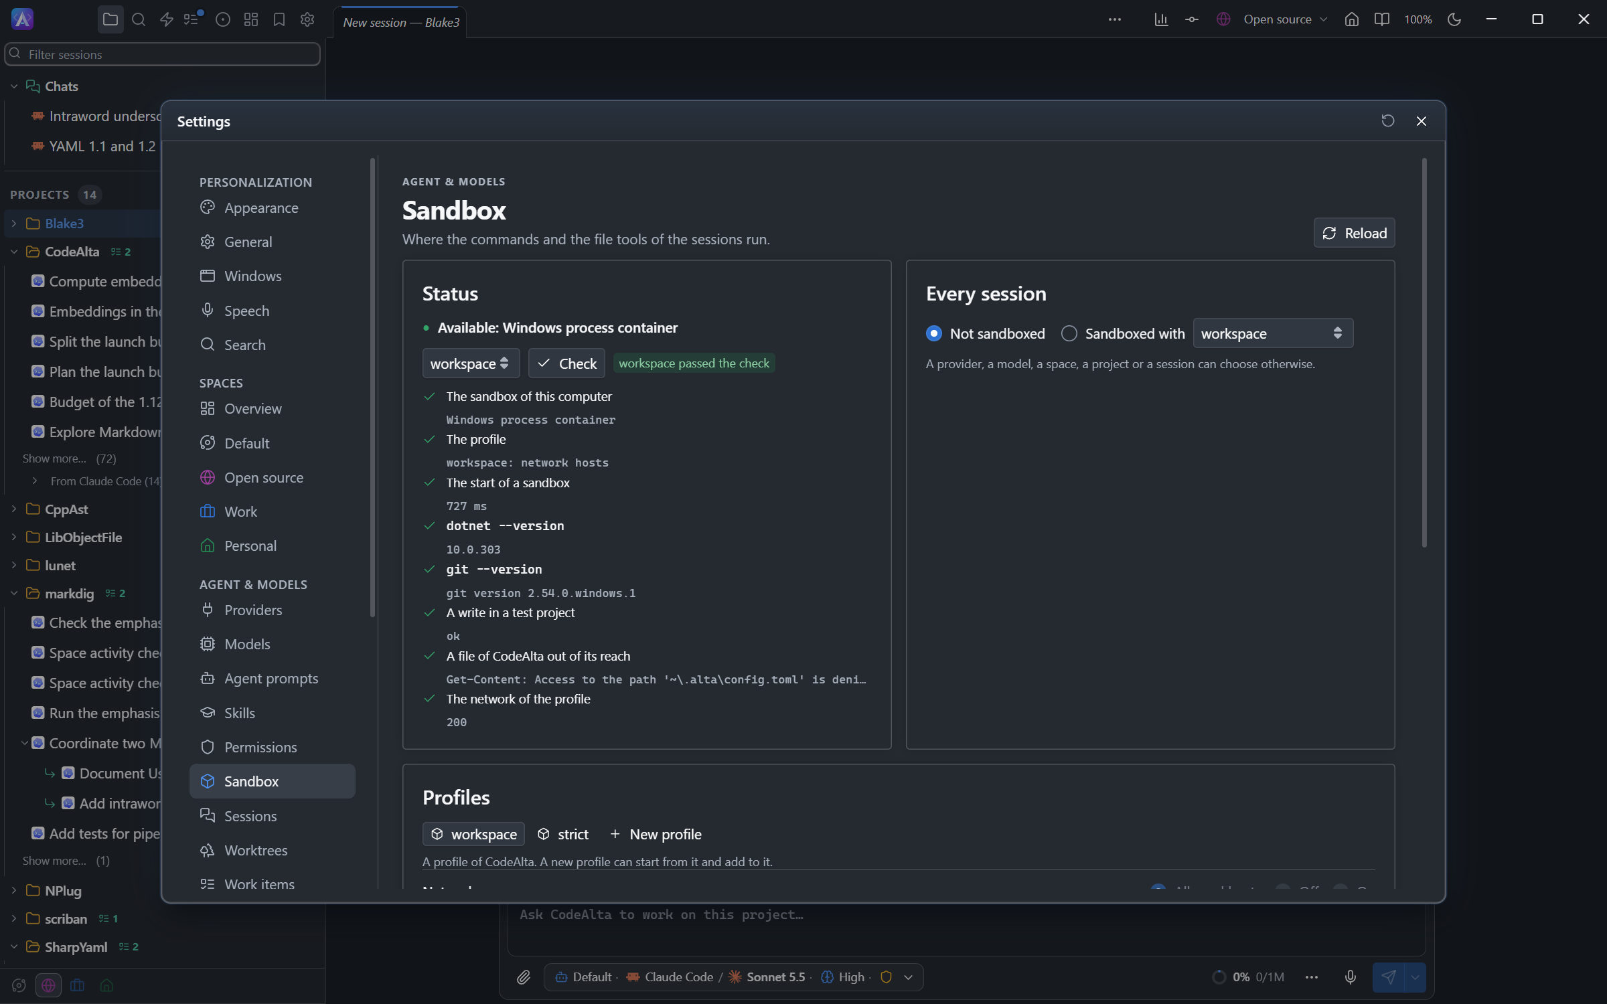The width and height of the screenshot is (1607, 1004).
Task: Click the lightning bolt icon in top toolbar
Action: click(x=167, y=19)
